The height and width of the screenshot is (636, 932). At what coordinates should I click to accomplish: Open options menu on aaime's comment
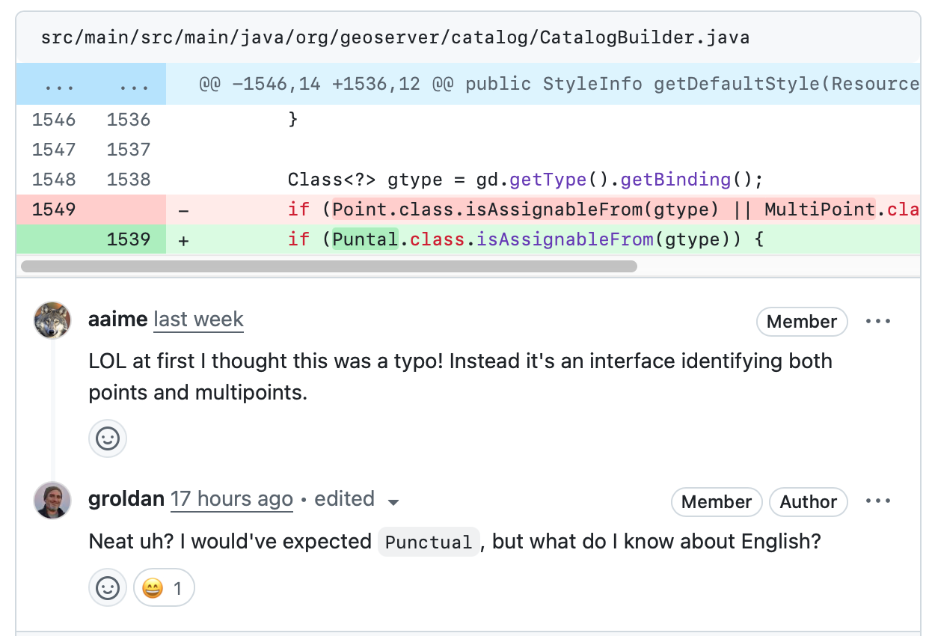click(877, 322)
